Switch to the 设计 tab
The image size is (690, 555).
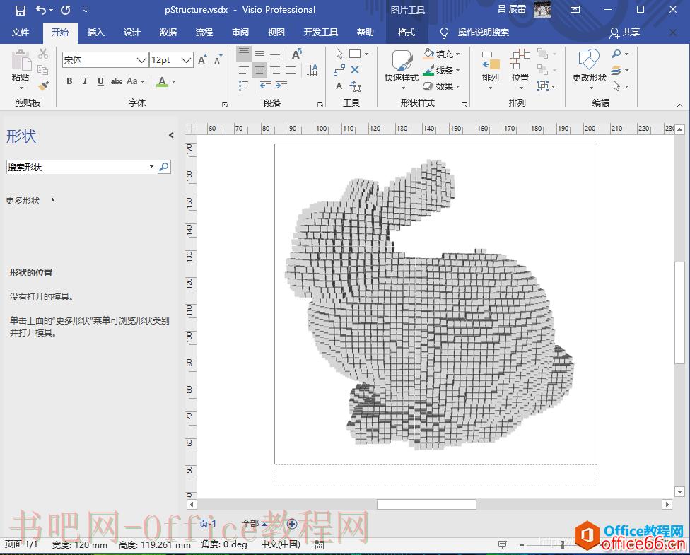point(131,32)
